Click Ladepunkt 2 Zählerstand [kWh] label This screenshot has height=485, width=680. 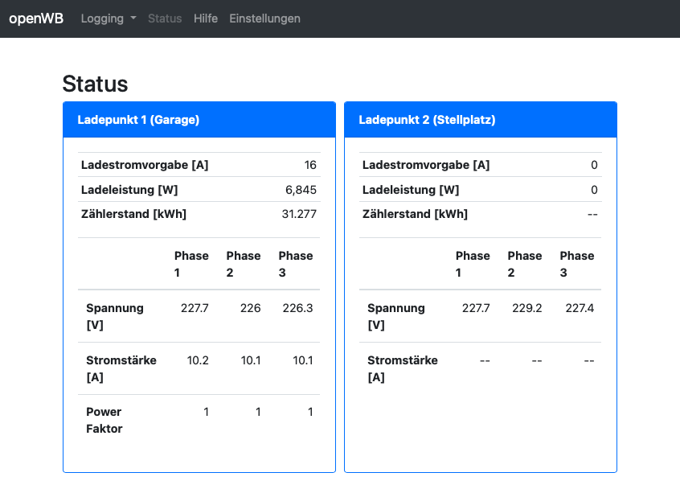click(415, 214)
